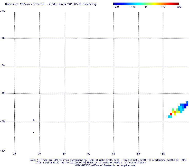Viewport: 190px width, 167px height.
Task: Click the small island outline near -38
Action: (x=34, y=120)
